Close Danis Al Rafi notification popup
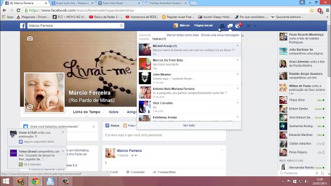Screen dimensions: 331x186 click(x=63, y=132)
